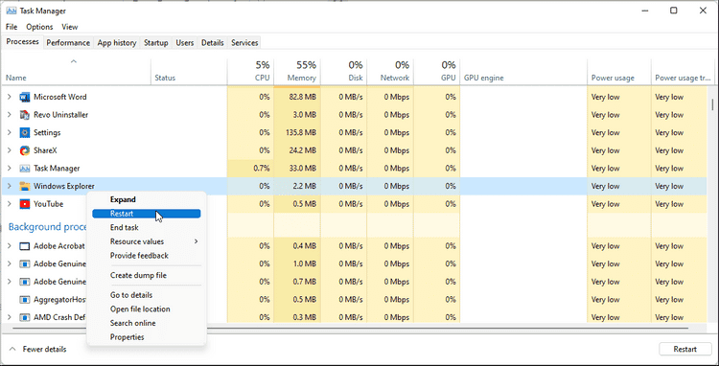Switch to the Performance tab

point(68,42)
